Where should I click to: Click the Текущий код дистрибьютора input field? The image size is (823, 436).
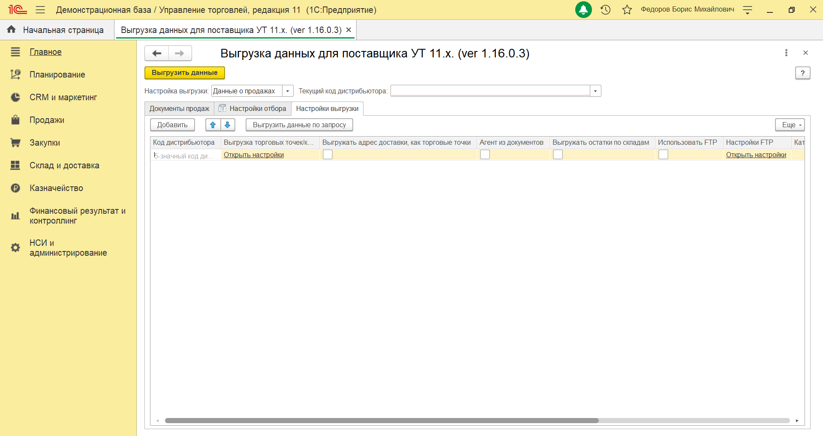[x=490, y=91]
